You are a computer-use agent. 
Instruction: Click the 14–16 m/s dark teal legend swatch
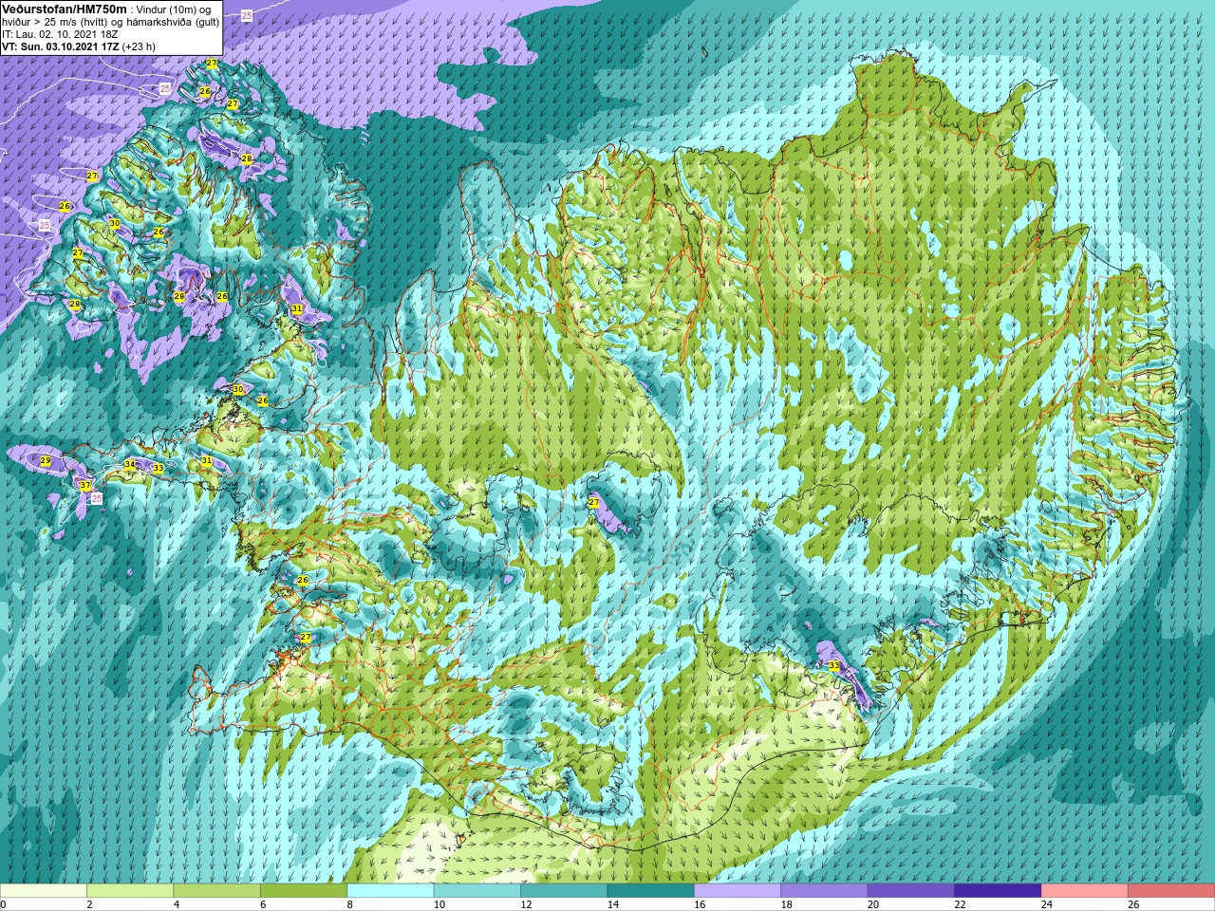tap(651, 891)
